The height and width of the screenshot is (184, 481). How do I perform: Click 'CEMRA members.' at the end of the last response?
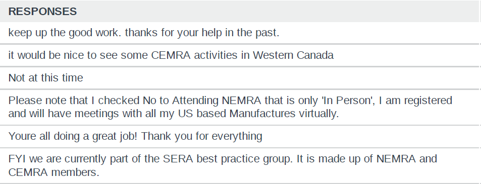(54, 172)
